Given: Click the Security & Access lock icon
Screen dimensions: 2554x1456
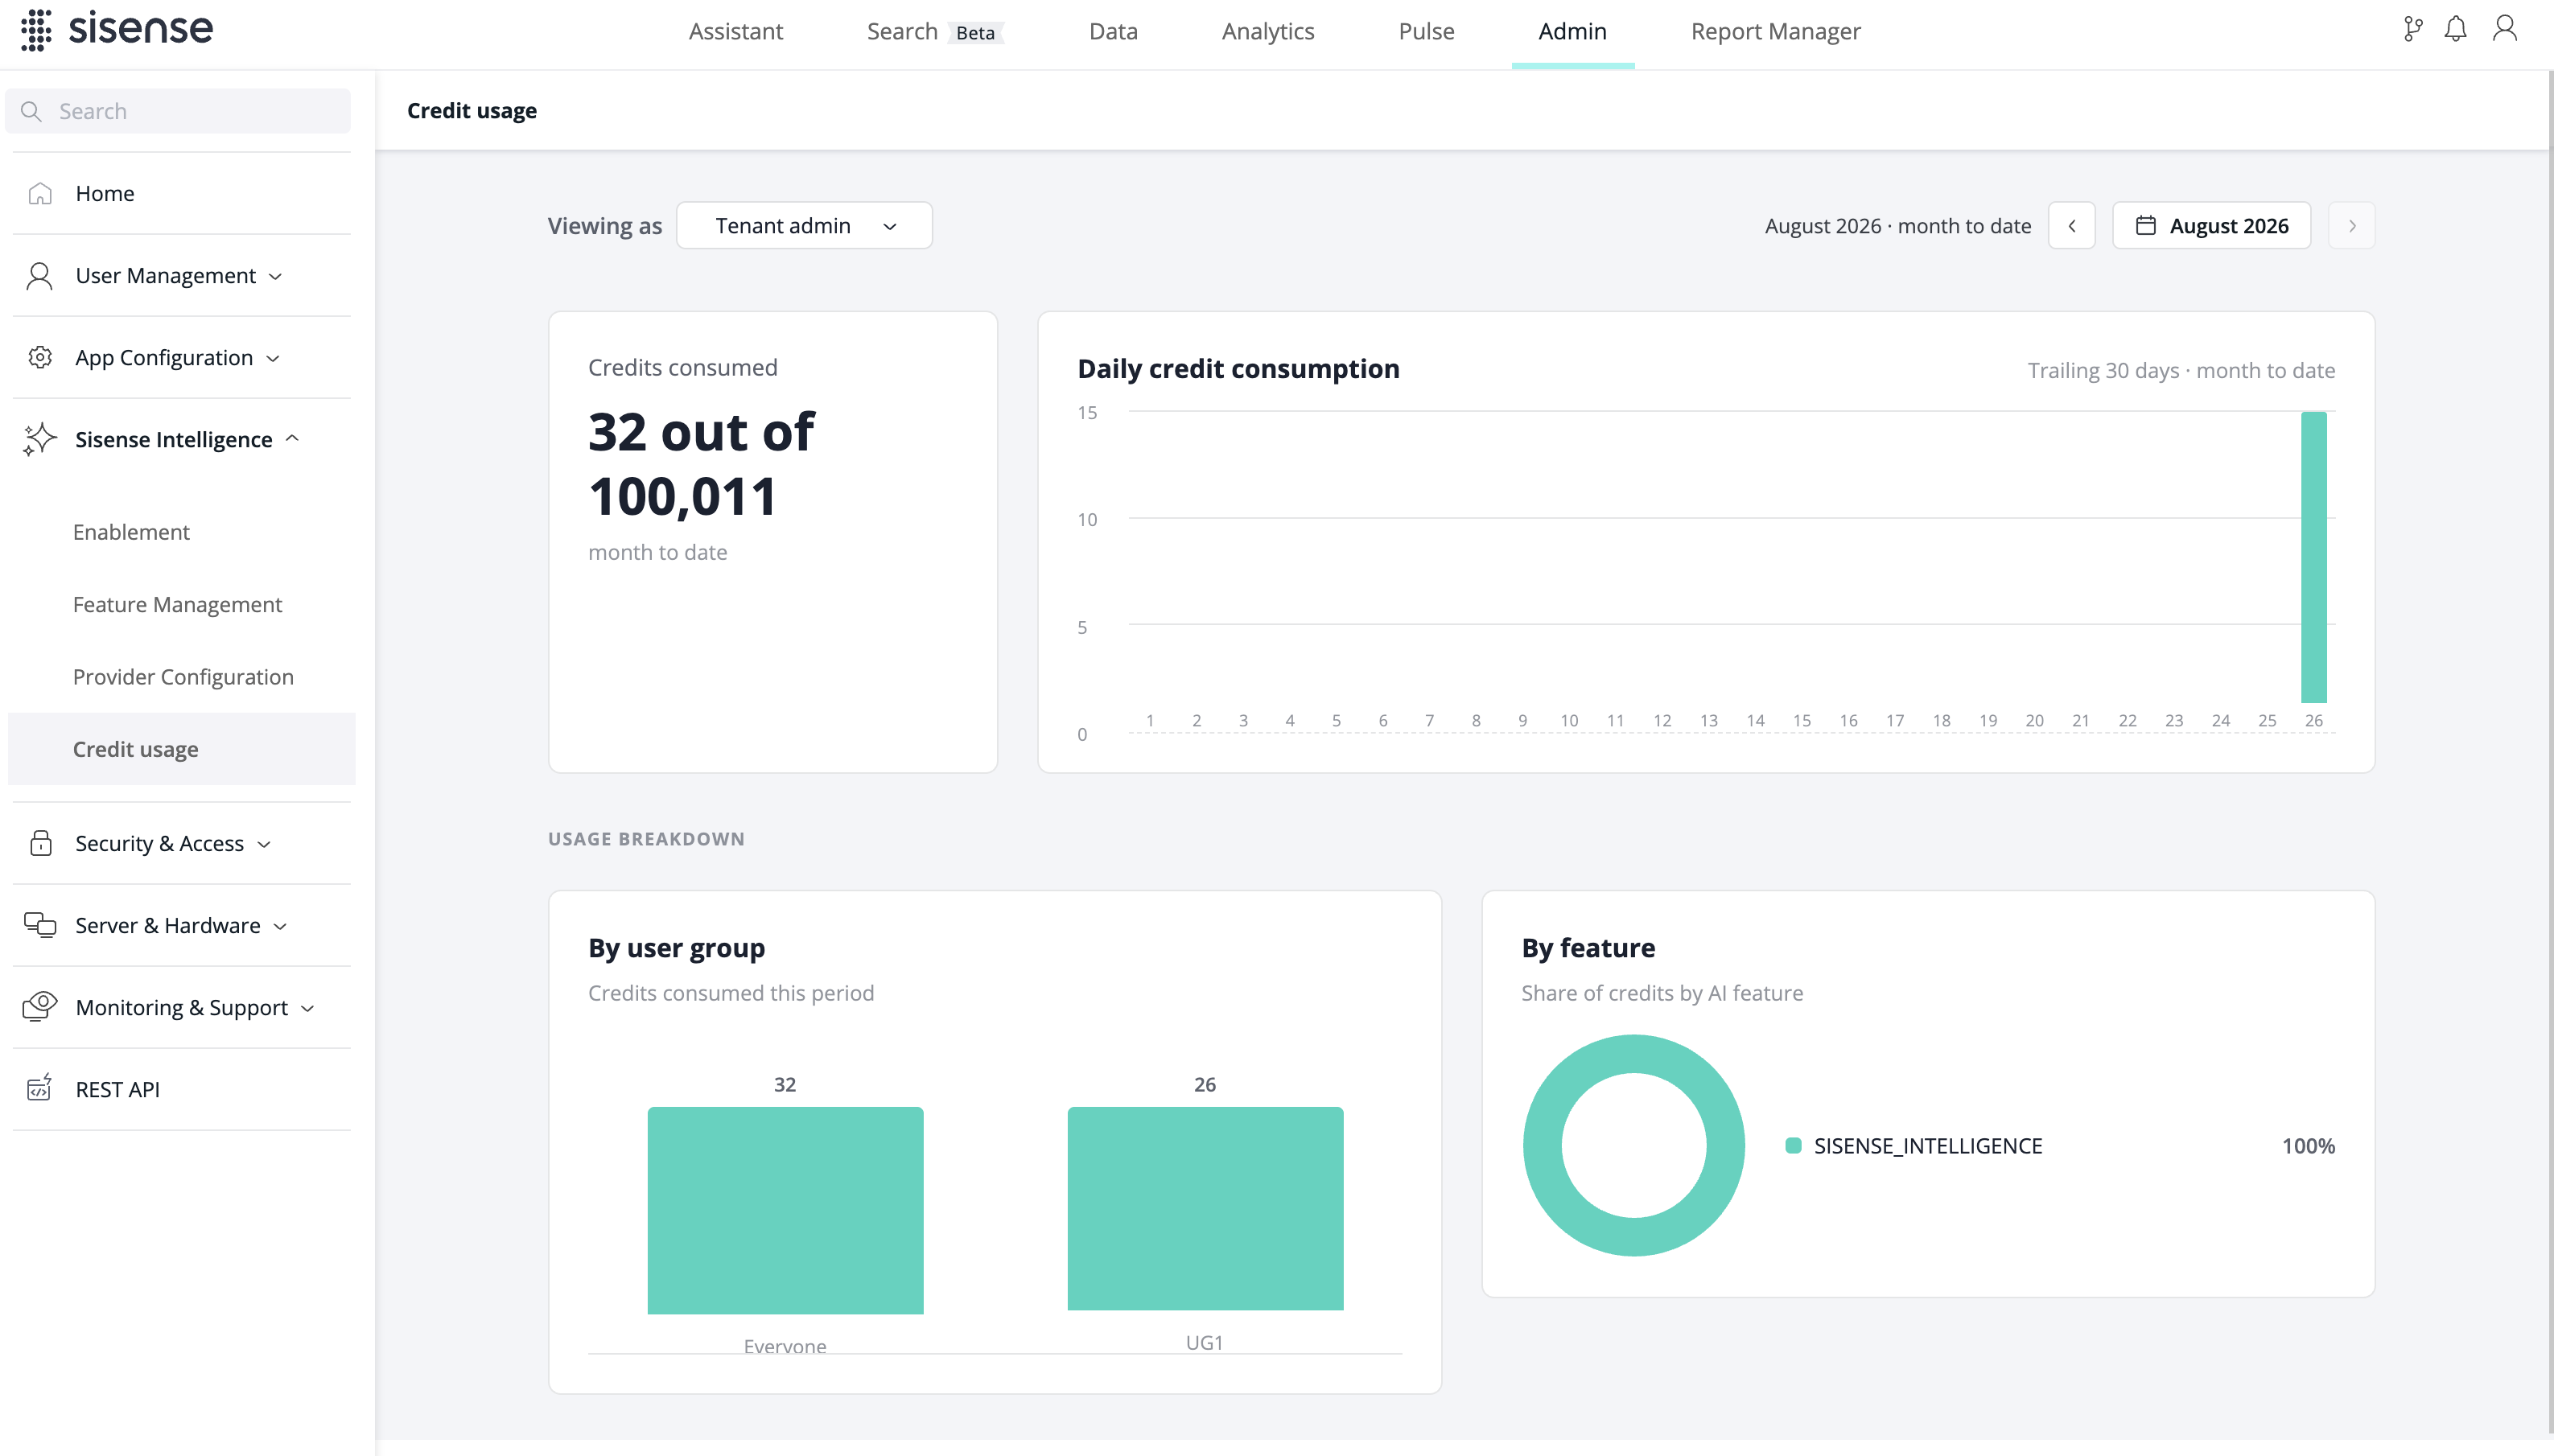Looking at the screenshot, I should [x=40, y=843].
